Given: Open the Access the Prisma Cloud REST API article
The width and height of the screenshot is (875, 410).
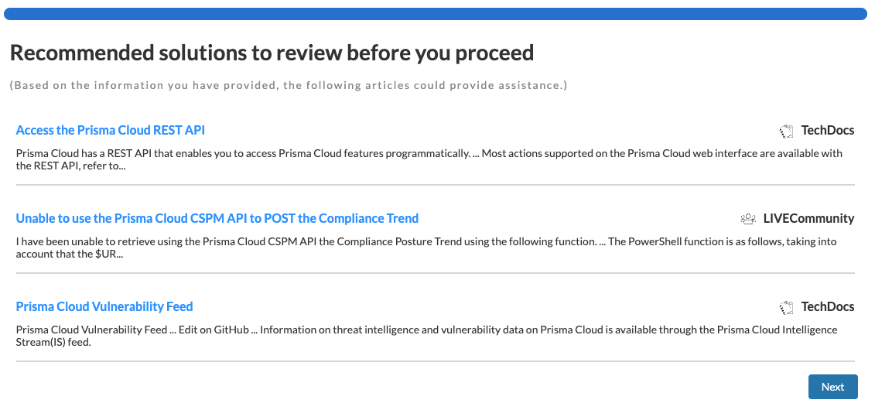Looking at the screenshot, I should [x=111, y=130].
